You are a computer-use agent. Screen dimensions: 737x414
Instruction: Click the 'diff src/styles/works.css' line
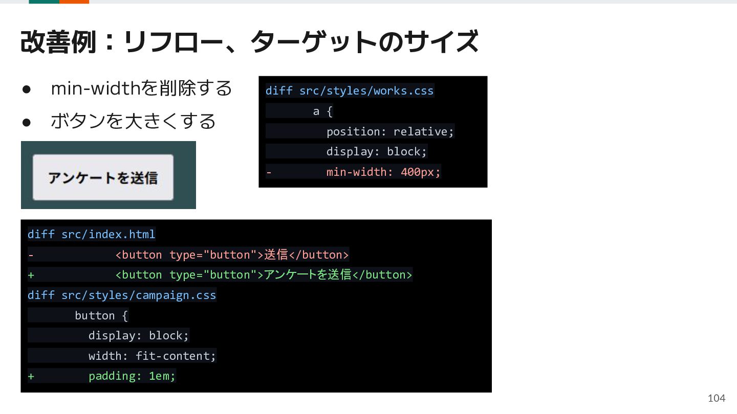[x=350, y=91]
